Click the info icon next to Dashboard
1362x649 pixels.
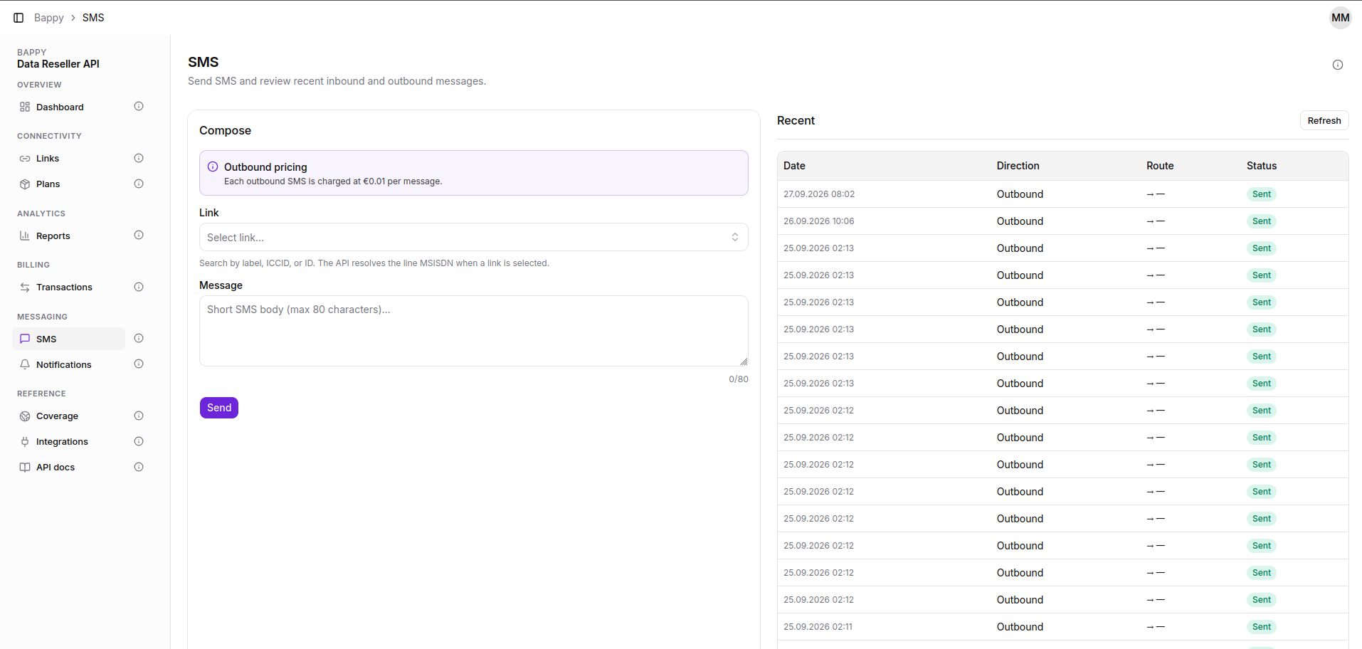tap(139, 107)
